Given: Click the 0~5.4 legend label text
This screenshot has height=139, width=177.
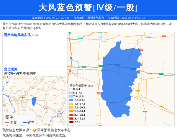Looking at the screenshot, I should pos(76,89).
